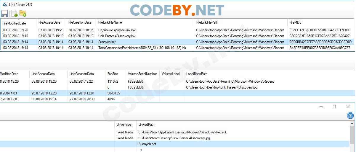The width and height of the screenshot is (356, 152).
Task: Click the Save (floppy disk) toolbar icon
Action: click(4, 14)
